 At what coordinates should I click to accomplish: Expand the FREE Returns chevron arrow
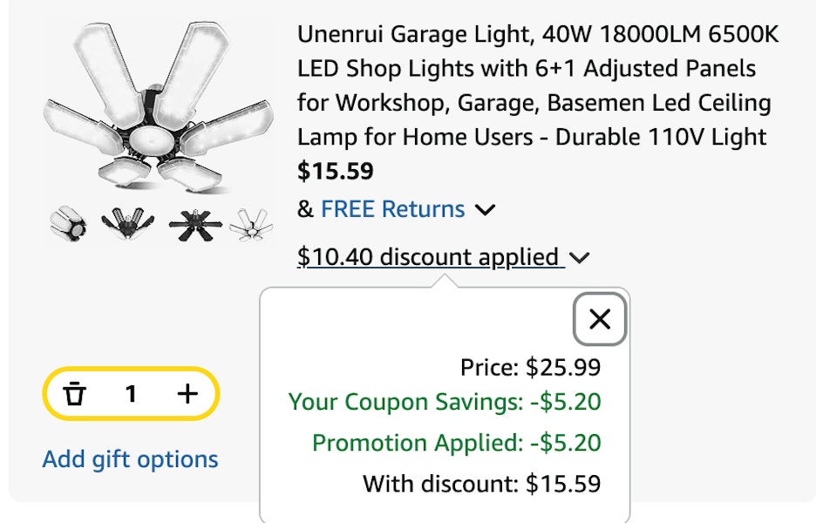point(485,210)
